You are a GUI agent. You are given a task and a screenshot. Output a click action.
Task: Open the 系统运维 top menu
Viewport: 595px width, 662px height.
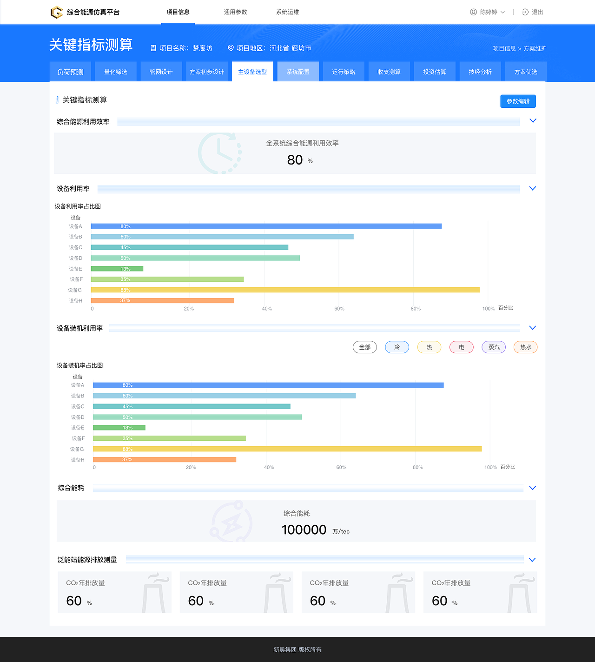pos(288,12)
